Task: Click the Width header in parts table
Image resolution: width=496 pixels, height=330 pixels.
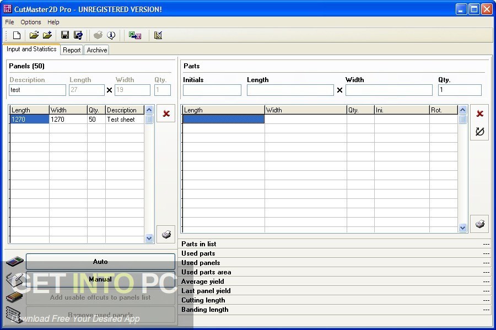Action: (305, 110)
